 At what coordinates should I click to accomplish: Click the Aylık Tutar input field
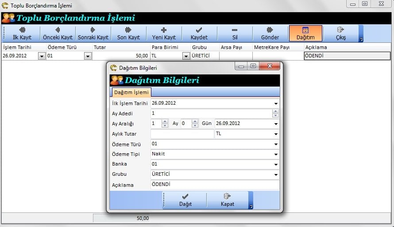click(182, 133)
